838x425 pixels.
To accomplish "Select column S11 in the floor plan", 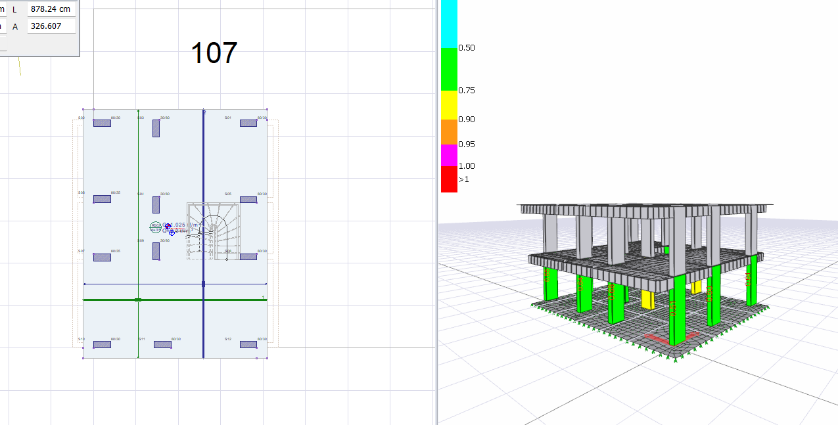I will 162,344.
